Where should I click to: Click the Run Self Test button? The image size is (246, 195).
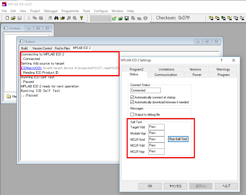coord(178,139)
